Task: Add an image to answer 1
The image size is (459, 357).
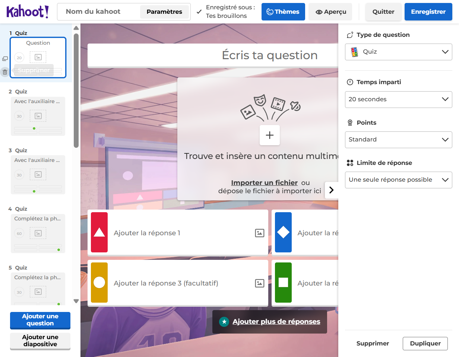Action: pyautogui.click(x=260, y=233)
